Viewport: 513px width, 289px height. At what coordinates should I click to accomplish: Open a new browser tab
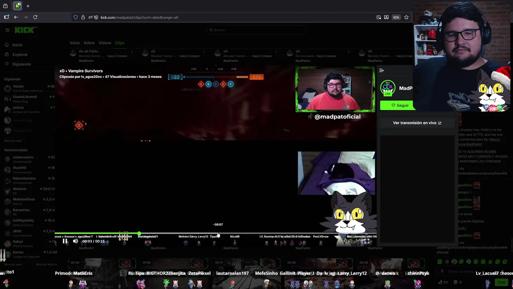pyautogui.click(x=28, y=6)
